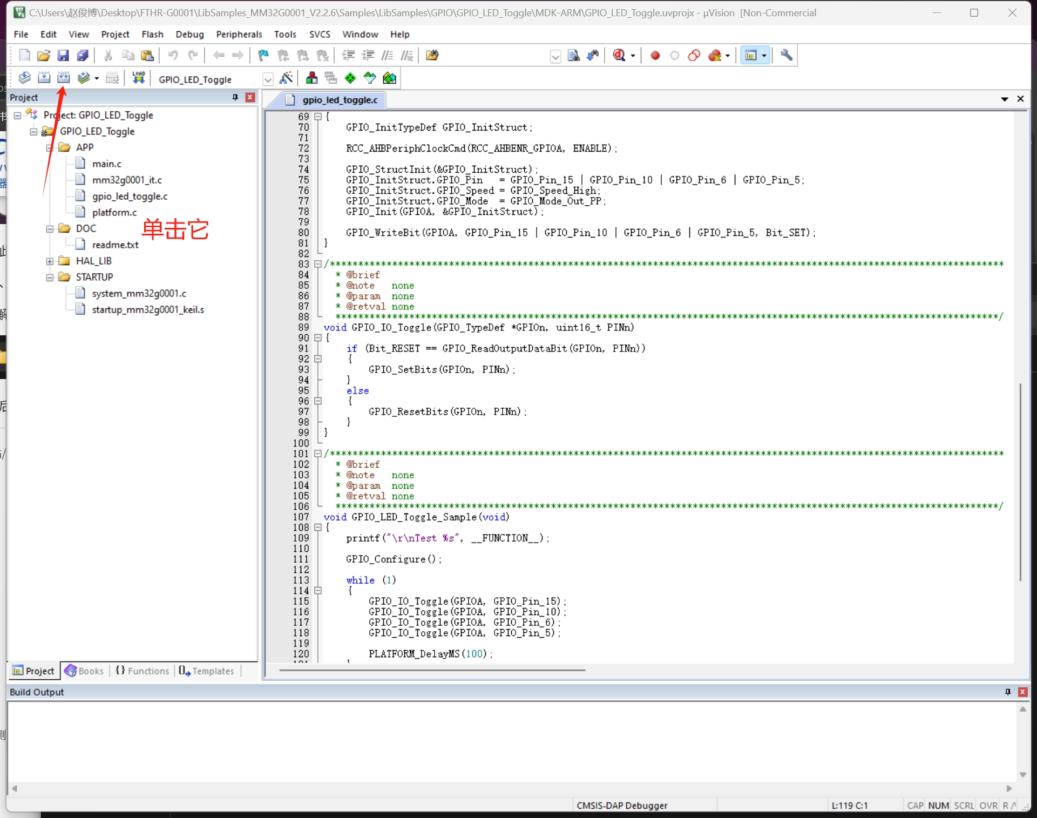Open main.c from the project tree
Screen dimensions: 1037x818
pos(106,164)
